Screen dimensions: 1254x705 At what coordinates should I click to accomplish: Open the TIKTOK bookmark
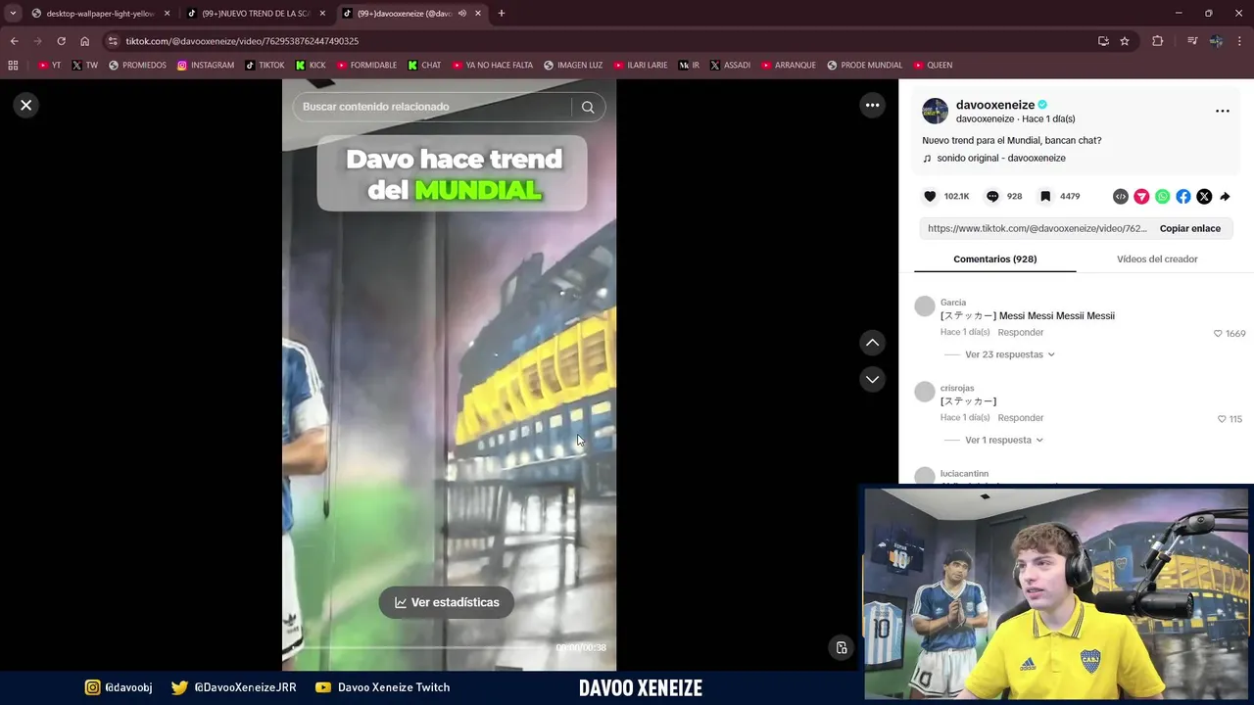(x=265, y=66)
